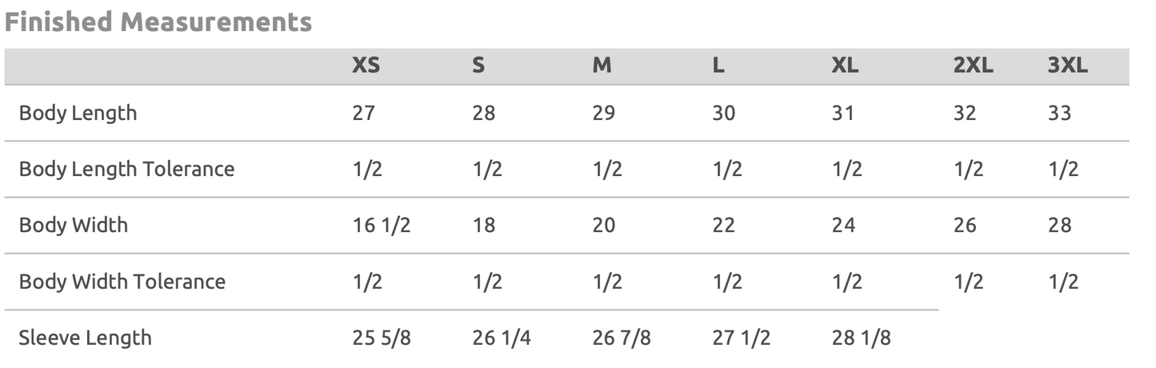This screenshot has width=1156, height=368.
Task: Click the Finished Measurements heading
Action: 158,22
